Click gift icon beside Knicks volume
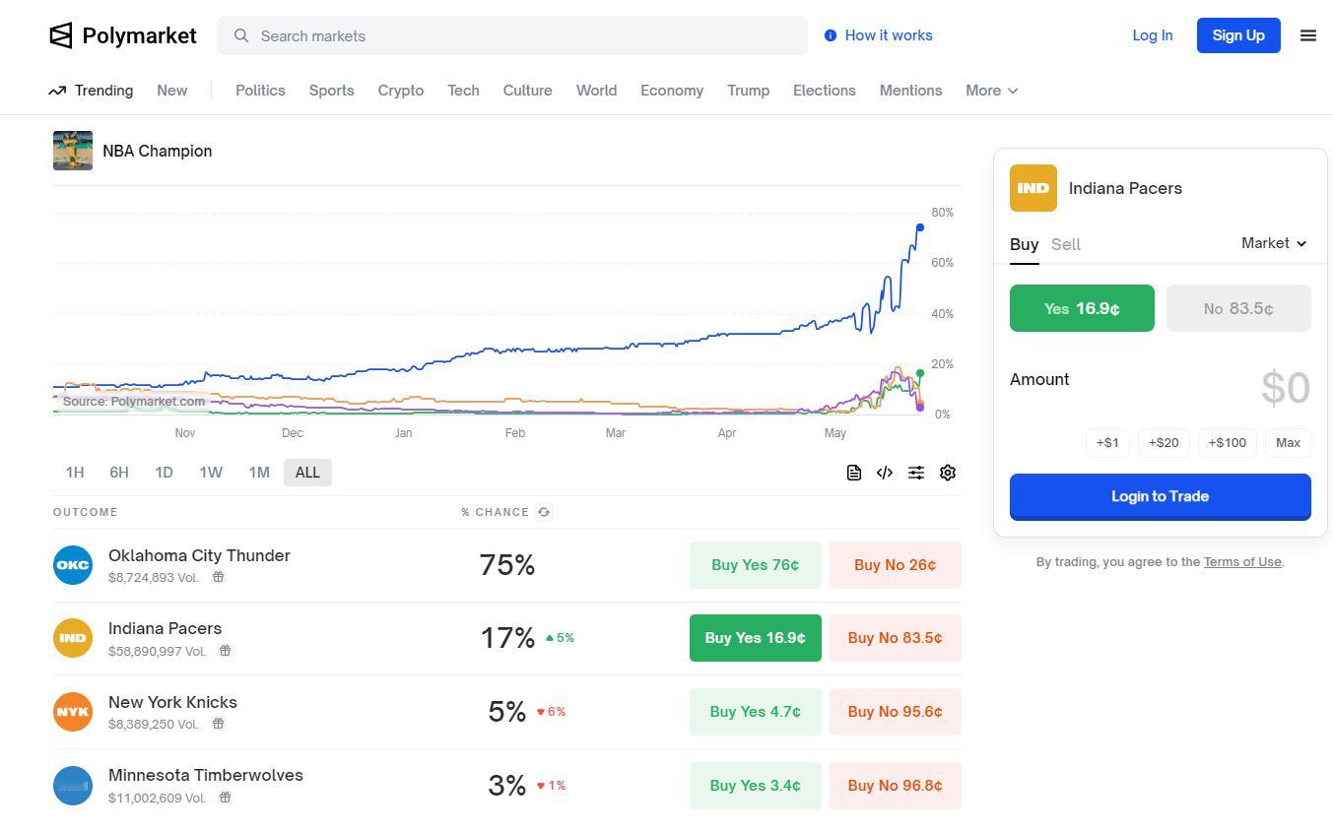 point(219,724)
